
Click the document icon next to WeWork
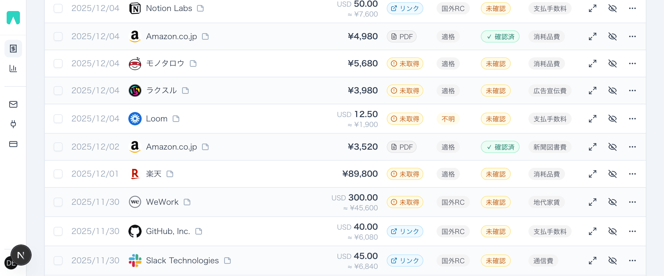tap(187, 202)
